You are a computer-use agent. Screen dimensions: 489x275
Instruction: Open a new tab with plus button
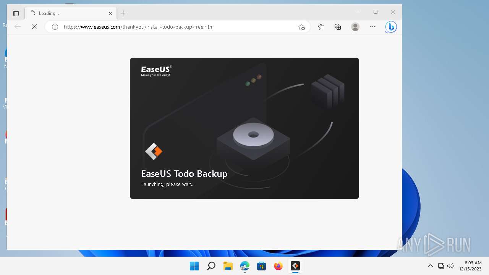click(x=123, y=13)
